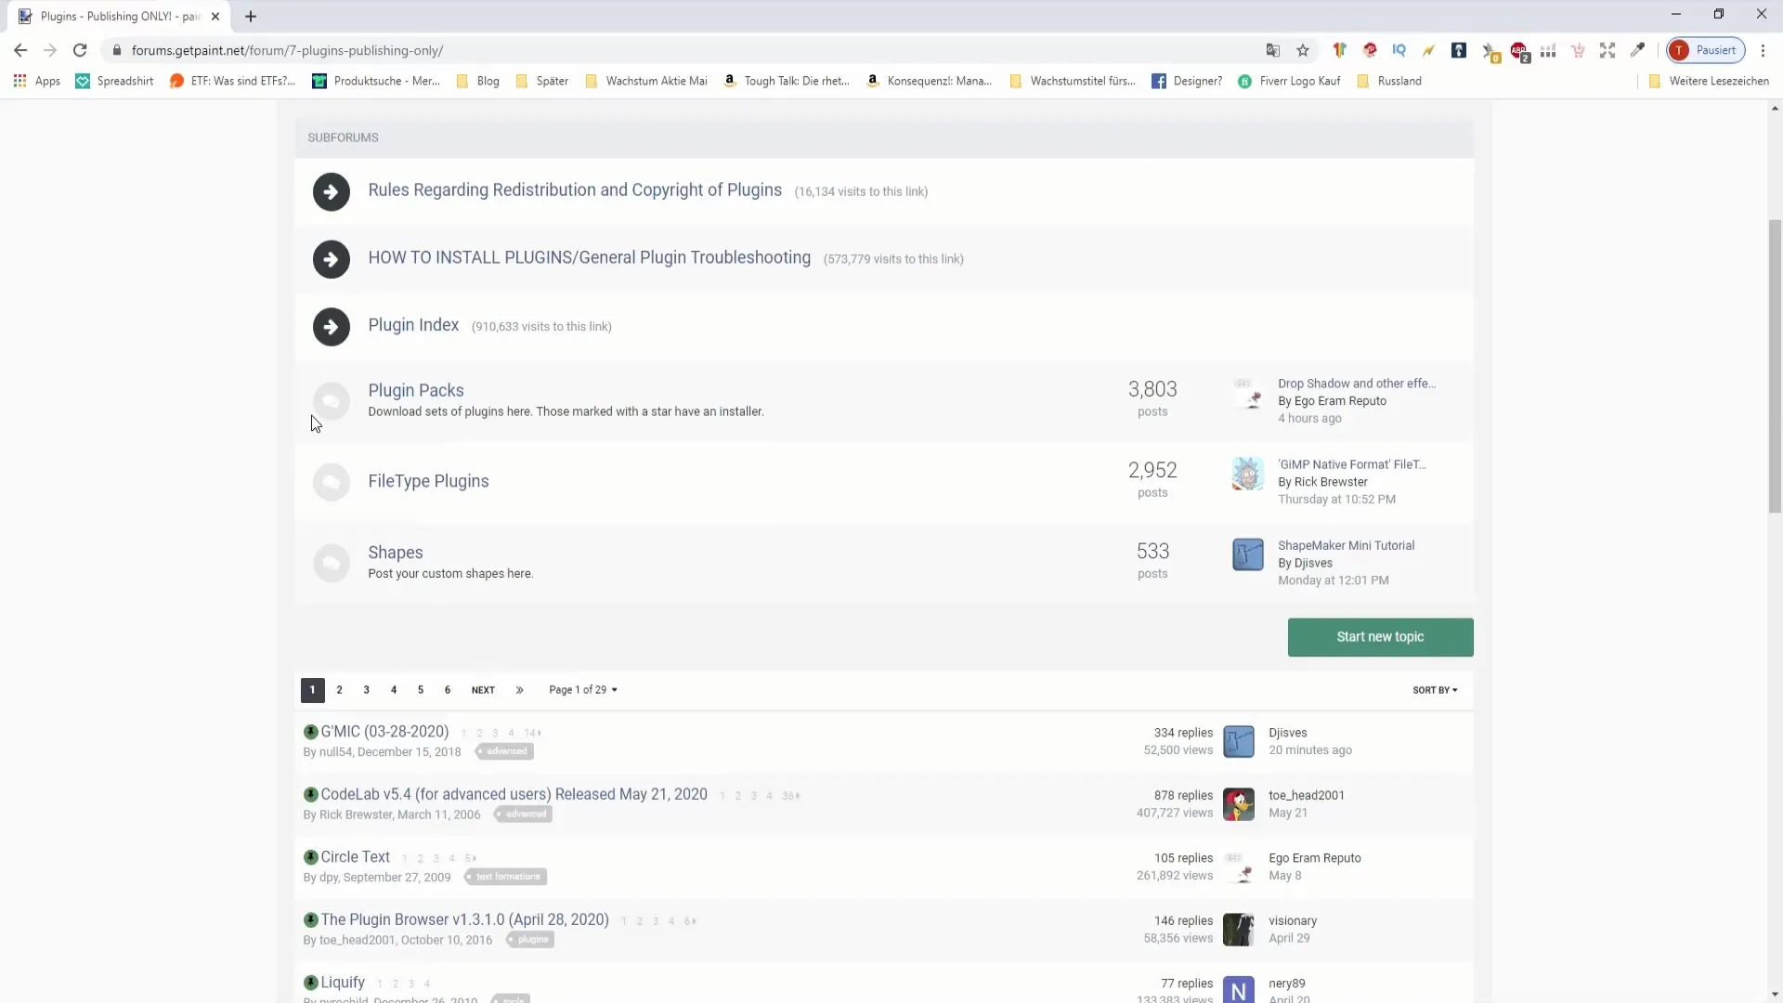Click pinned icon beside Circle Text topic
The height and width of the screenshot is (1003, 1783).
point(311,857)
